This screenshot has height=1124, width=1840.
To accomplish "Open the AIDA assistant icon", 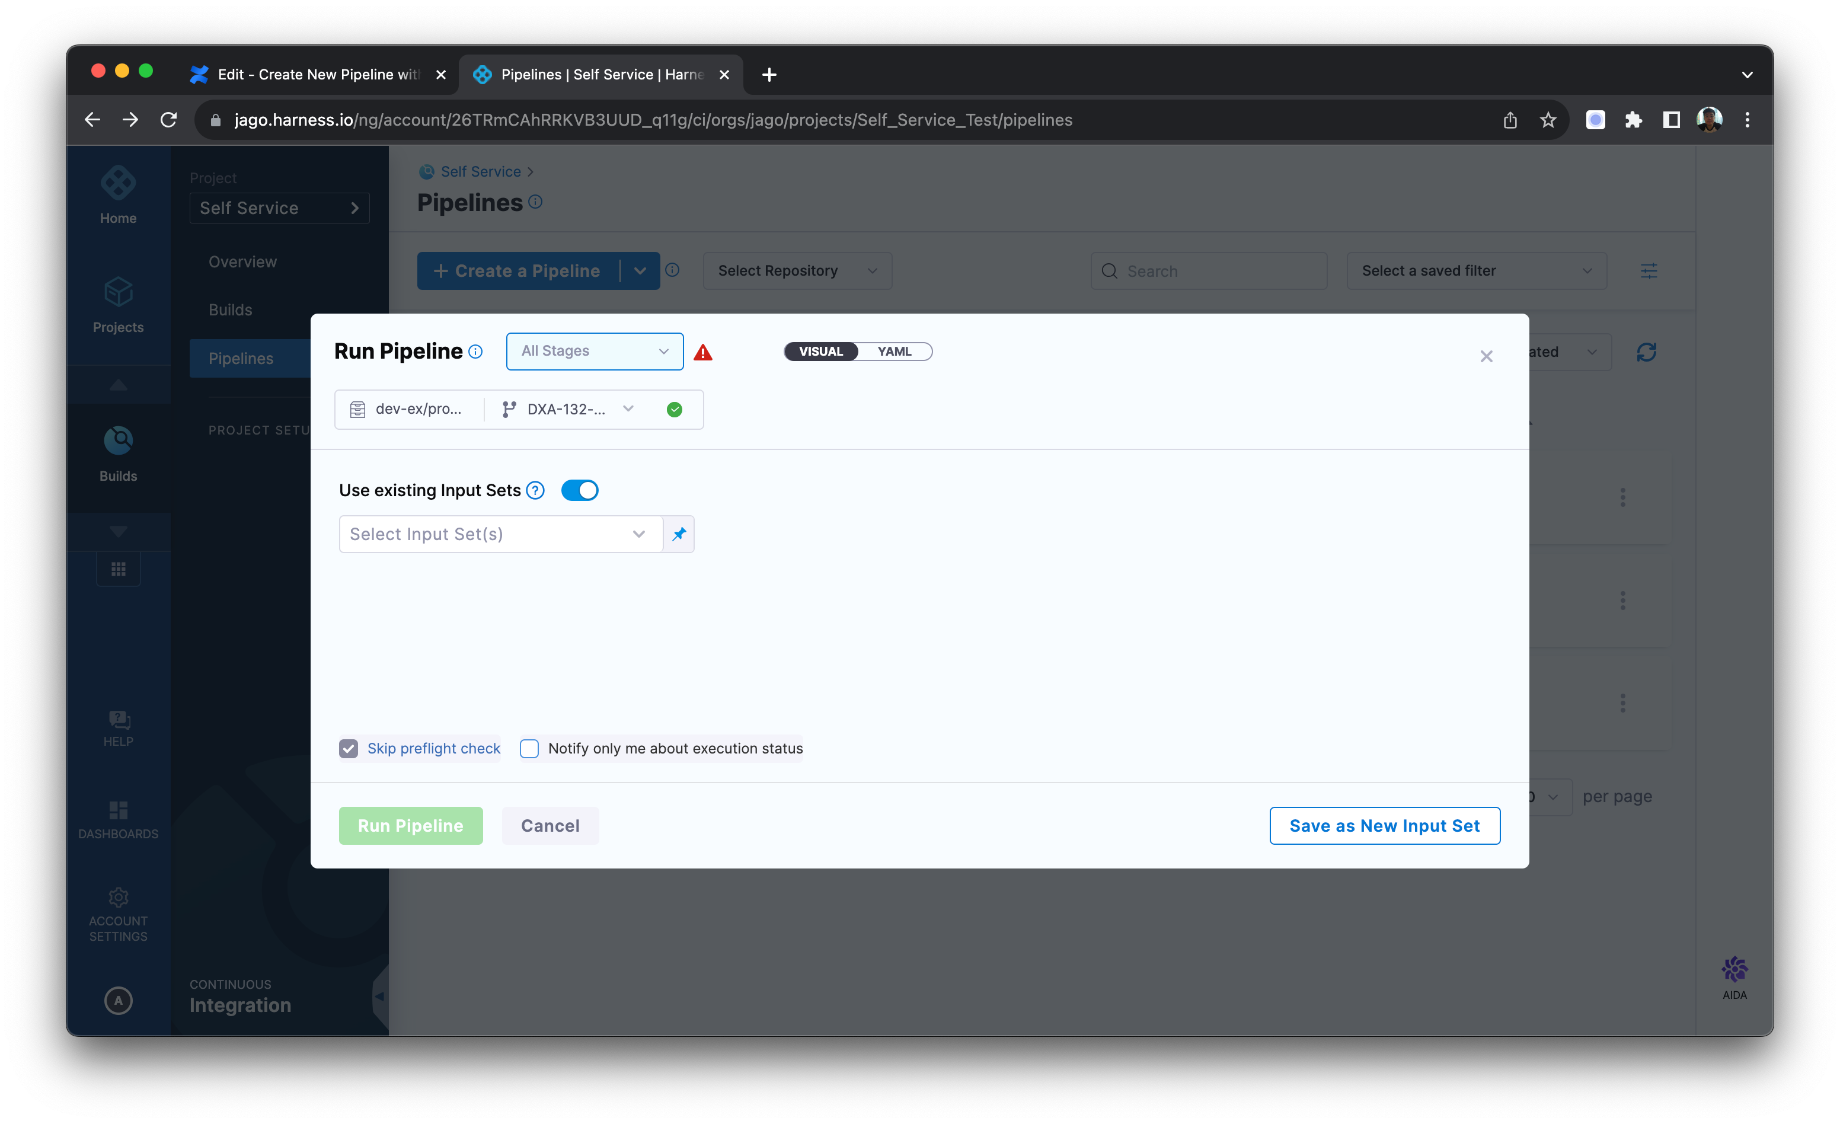I will tap(1734, 978).
